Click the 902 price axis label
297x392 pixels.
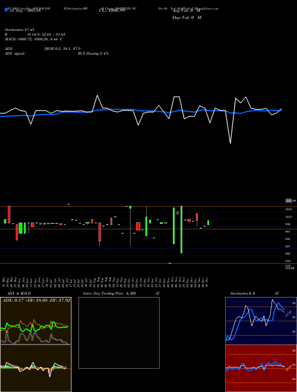pos(287,254)
